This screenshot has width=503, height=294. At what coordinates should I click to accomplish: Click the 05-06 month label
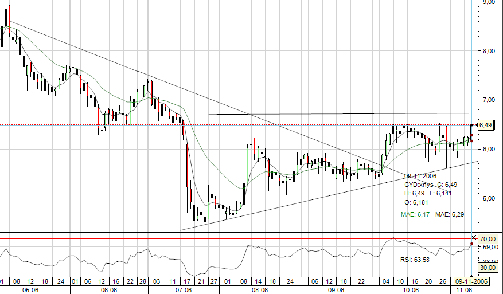coord(30,290)
